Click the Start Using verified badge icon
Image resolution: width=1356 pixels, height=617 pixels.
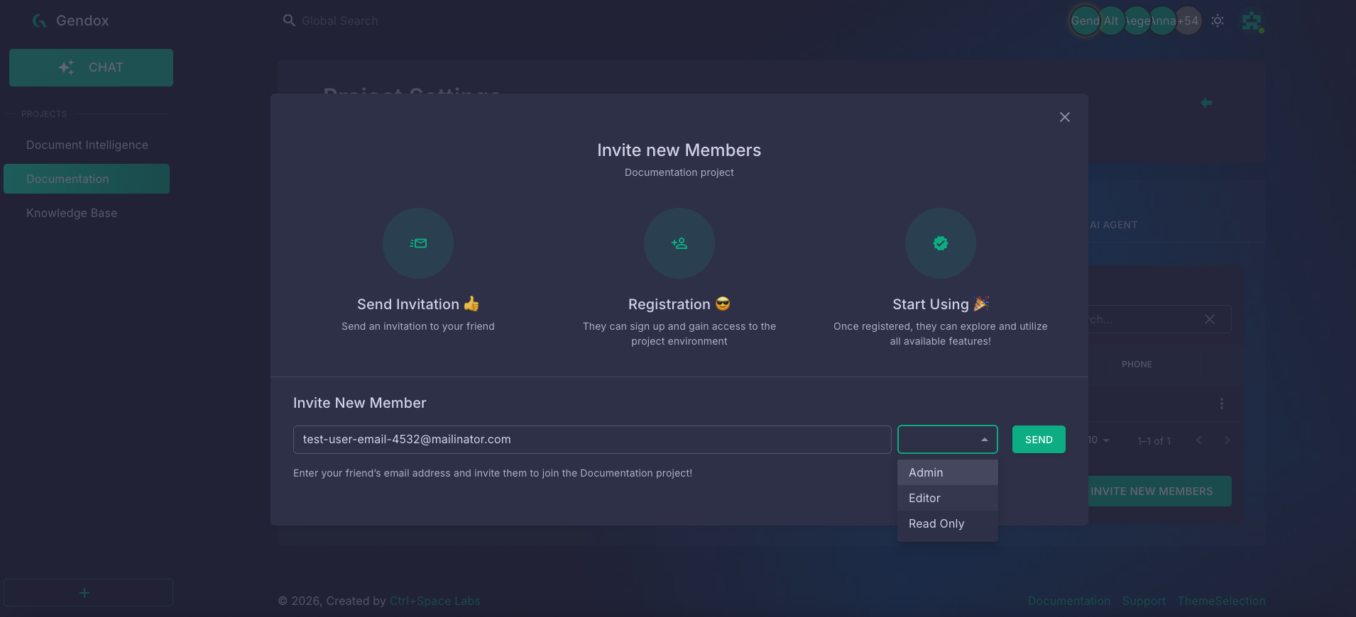(941, 243)
